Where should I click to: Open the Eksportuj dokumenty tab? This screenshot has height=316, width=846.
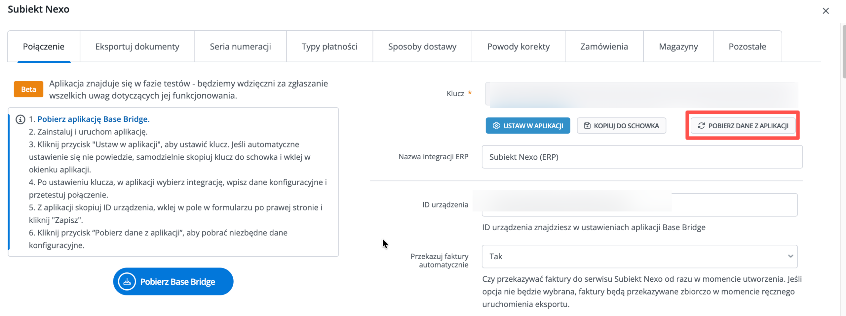137,47
